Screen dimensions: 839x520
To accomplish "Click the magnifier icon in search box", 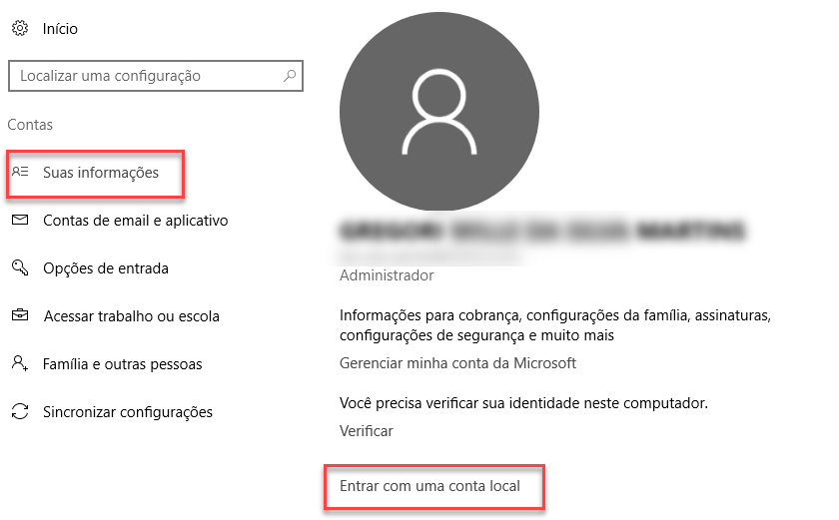I will [290, 75].
